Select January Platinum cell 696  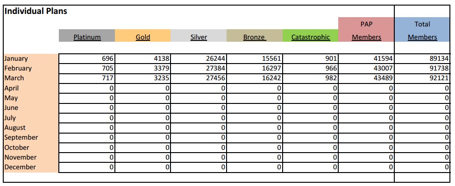87,58
